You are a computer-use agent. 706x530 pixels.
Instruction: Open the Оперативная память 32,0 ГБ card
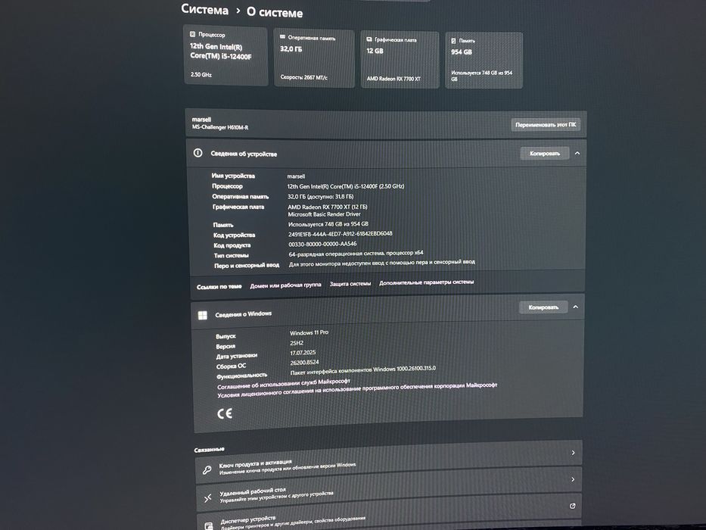pos(314,58)
